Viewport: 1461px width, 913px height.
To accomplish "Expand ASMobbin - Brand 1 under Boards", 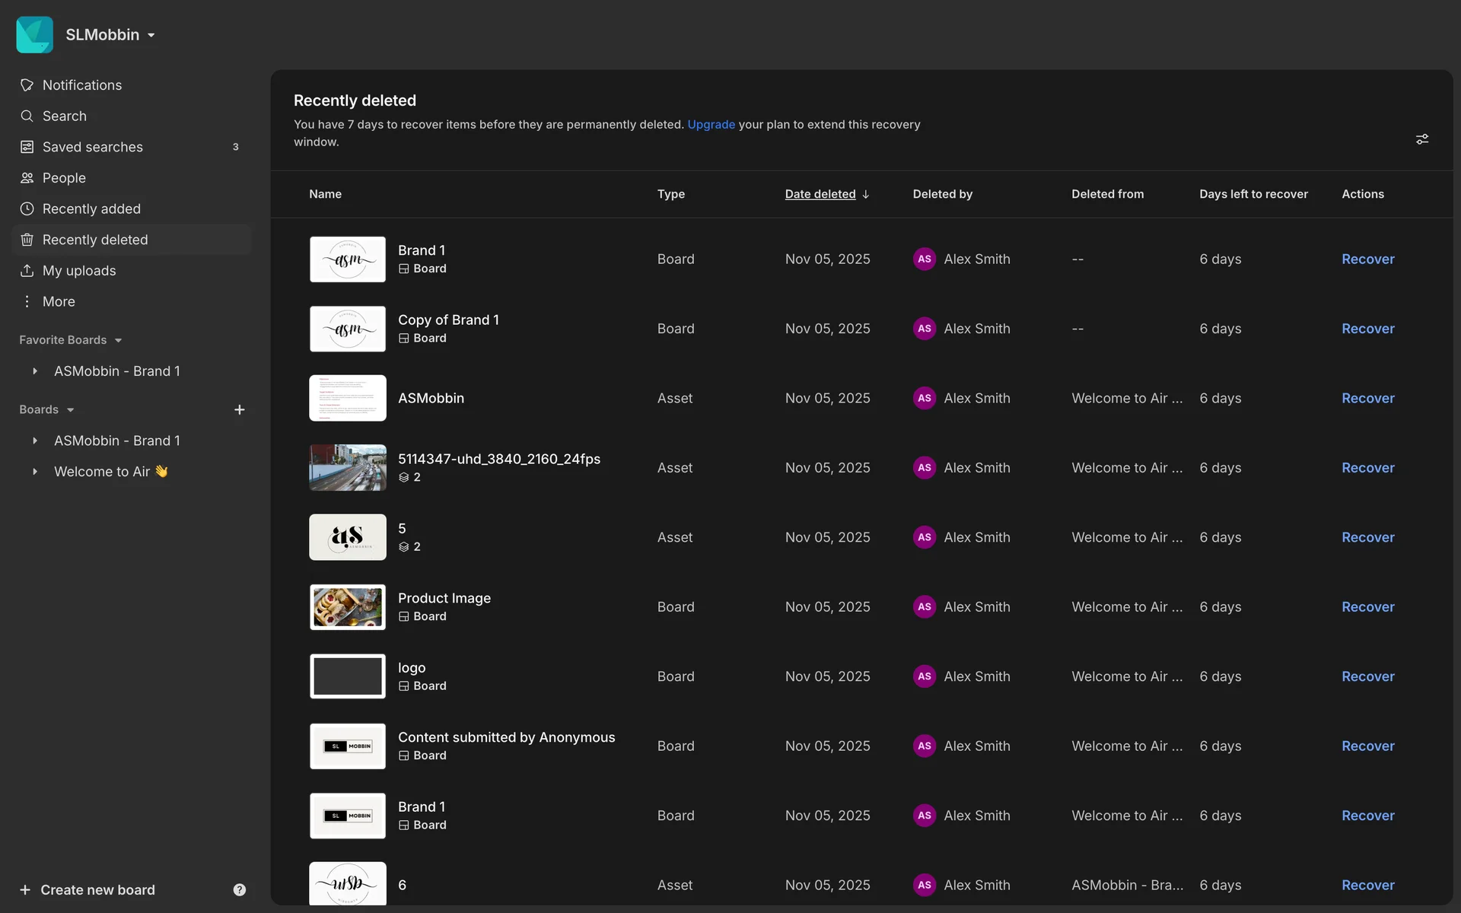I will (35, 441).
